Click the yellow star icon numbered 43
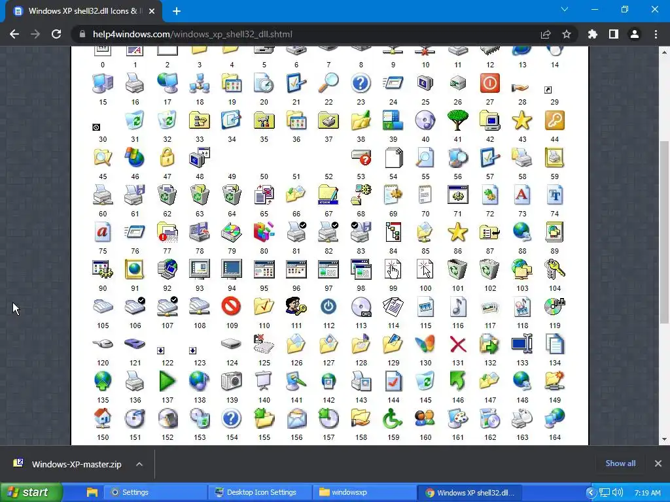Viewport: 670px width, 502px height. coord(521,120)
